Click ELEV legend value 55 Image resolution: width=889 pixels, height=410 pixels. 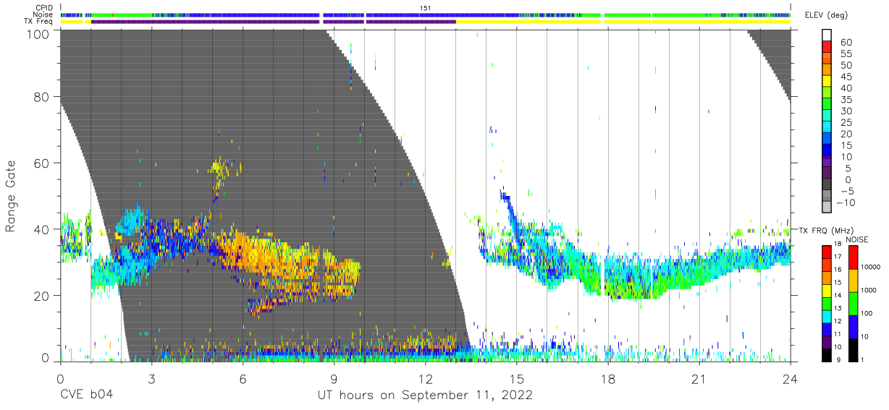846,54
